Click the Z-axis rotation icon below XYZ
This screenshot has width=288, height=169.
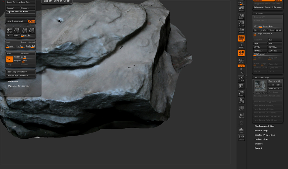pyautogui.click(x=242, y=73)
